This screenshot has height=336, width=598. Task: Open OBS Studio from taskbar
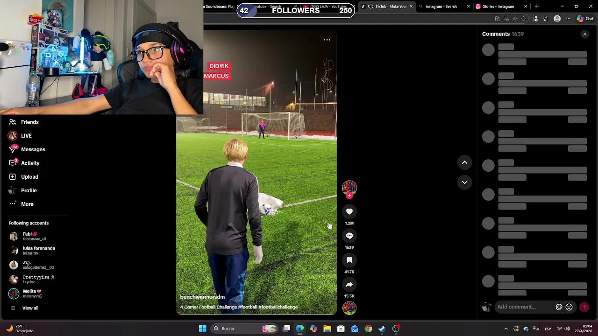coord(396,329)
